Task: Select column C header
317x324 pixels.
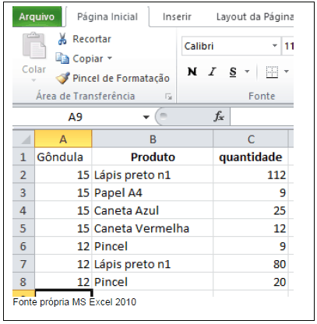Action: [x=251, y=139]
